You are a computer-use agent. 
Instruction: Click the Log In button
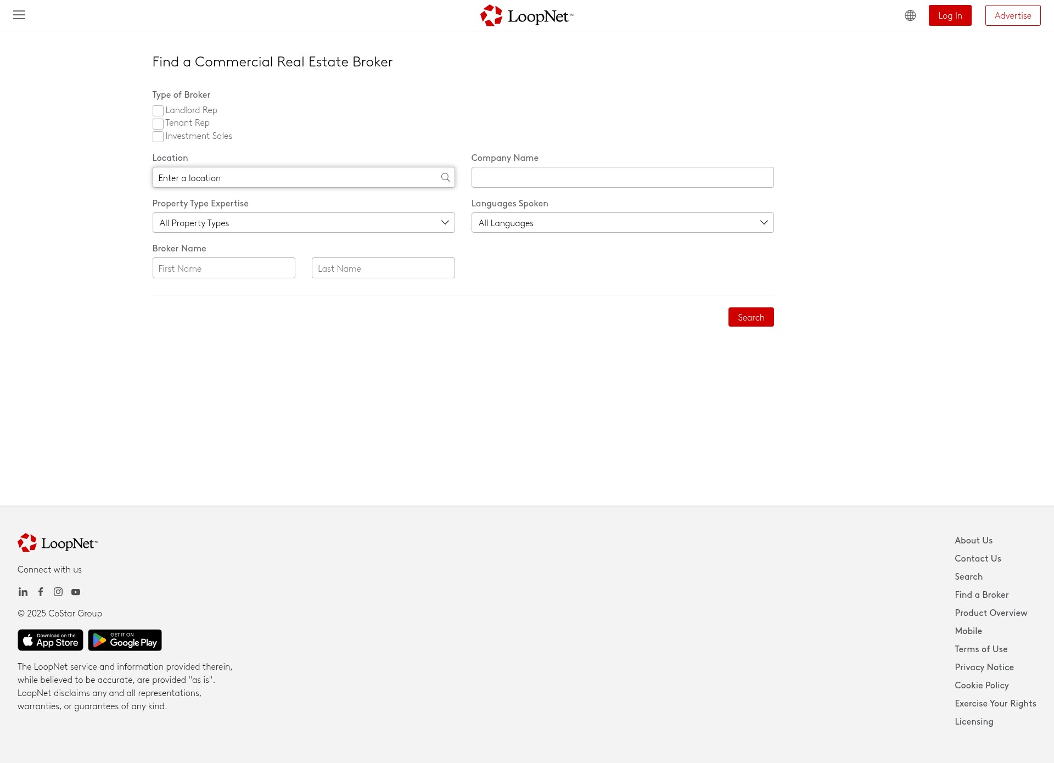click(950, 15)
